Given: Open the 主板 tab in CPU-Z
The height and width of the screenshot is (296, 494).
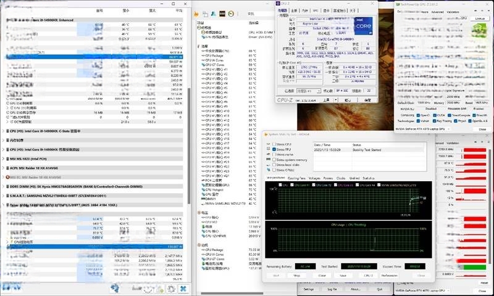Looking at the screenshot, I should (x=294, y=10).
